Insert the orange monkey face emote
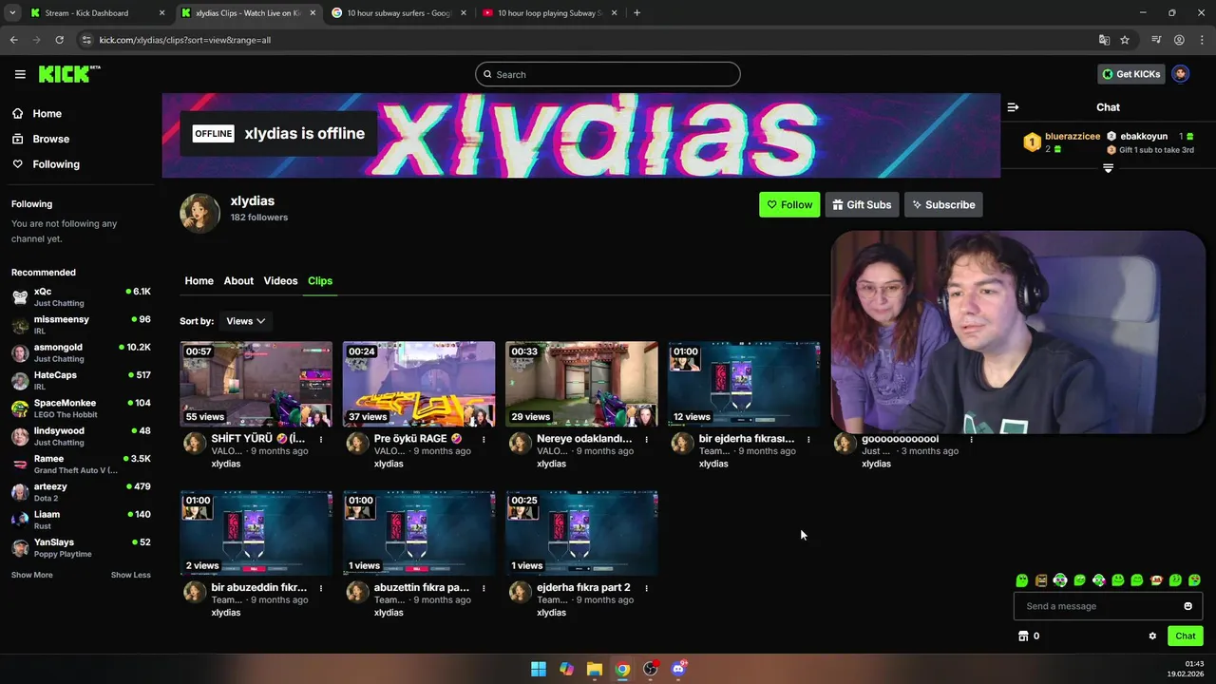Viewport: 1216px width, 684px height. coord(1156,580)
